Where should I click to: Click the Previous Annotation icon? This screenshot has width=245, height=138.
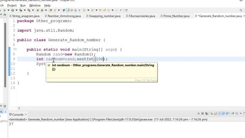click(92, 10)
